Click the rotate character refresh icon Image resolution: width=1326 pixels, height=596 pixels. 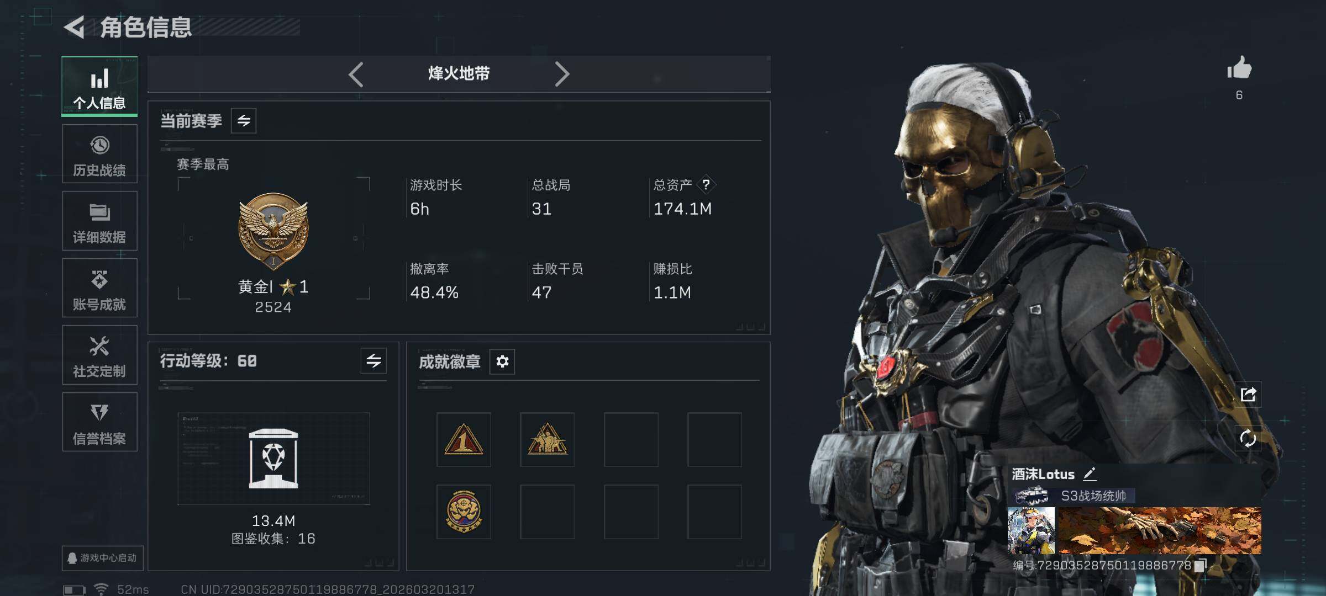click(x=1248, y=439)
